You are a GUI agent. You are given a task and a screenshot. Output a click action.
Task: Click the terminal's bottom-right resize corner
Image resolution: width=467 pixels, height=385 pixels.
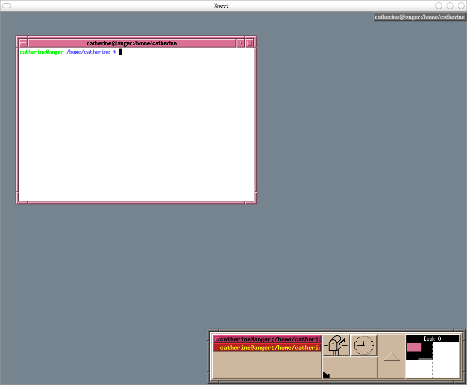(x=253, y=201)
